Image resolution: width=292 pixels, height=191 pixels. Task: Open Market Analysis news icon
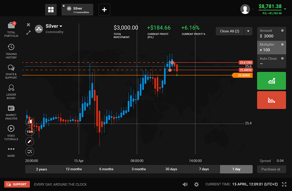11,108
